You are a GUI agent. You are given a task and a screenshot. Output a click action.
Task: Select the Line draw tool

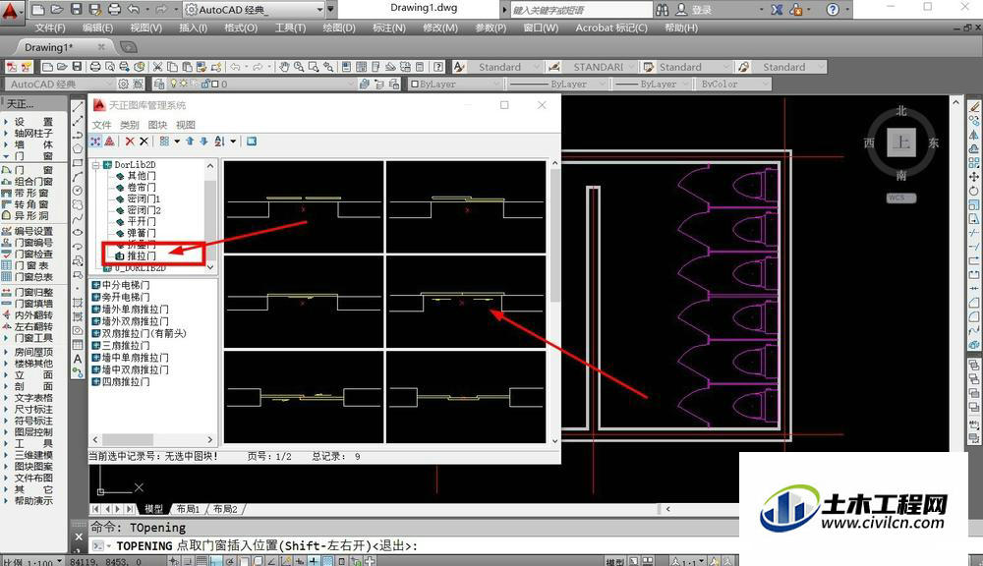pyautogui.click(x=78, y=108)
